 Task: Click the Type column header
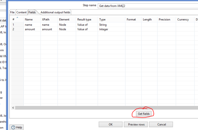click(x=112, y=19)
